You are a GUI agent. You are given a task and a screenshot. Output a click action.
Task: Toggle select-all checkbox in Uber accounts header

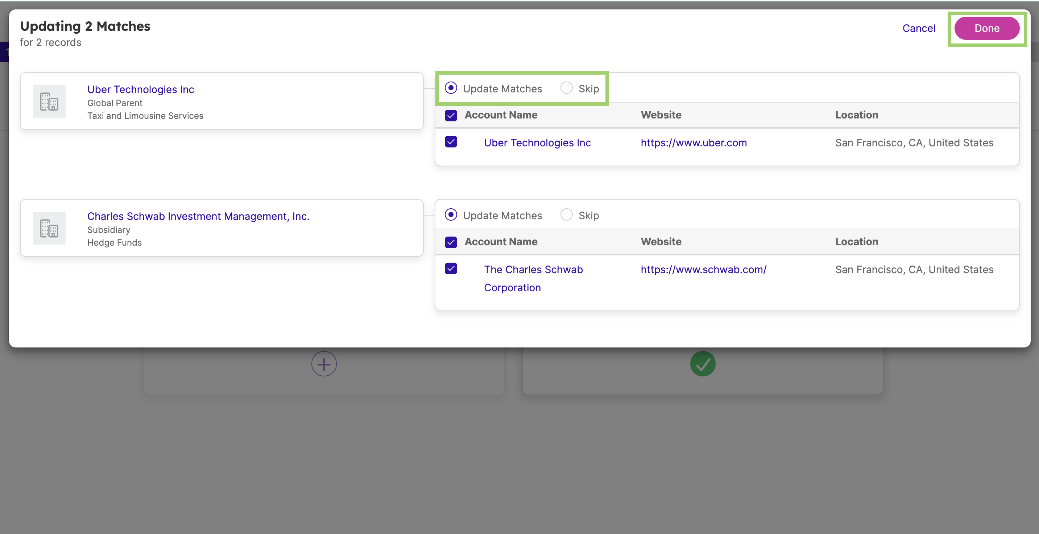[x=451, y=115]
